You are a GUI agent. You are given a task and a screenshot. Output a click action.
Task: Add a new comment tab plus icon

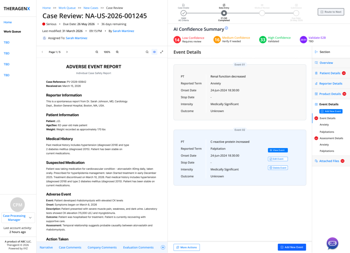(163, 248)
